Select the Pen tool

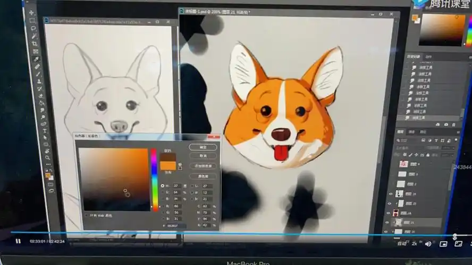(44, 124)
